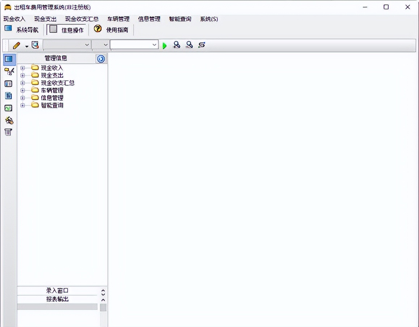Select the highlighted panel icon atop left sidebar
419x327 pixels.
click(x=9, y=59)
